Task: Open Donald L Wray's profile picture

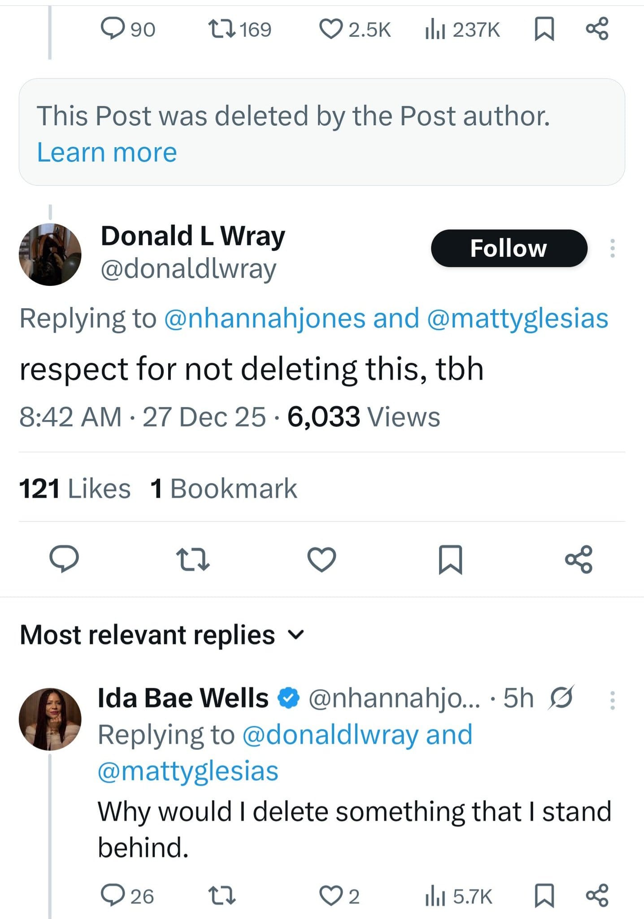Action: point(50,254)
